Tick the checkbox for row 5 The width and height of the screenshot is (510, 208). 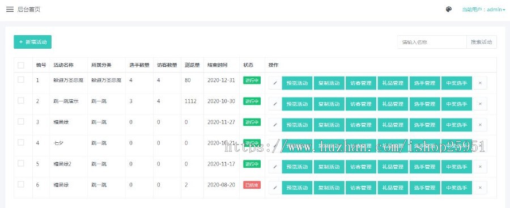[x=21, y=163]
